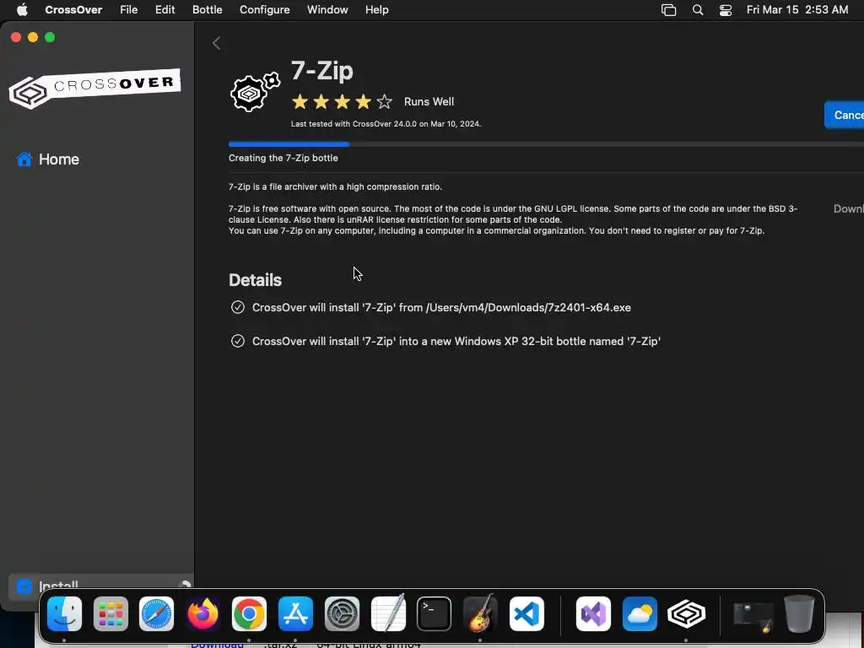Click the CrossOver logo in sidebar
Screen dimensions: 864x648
[94, 88]
